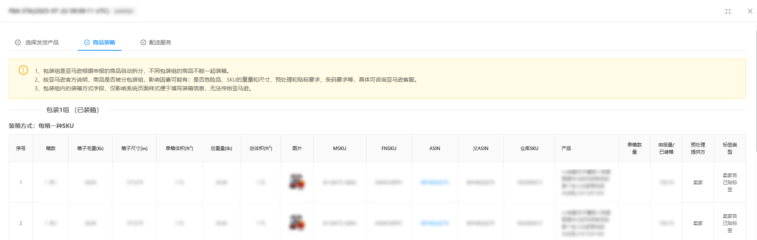
Task: Click the MSKU column header
Action: click(x=339, y=149)
